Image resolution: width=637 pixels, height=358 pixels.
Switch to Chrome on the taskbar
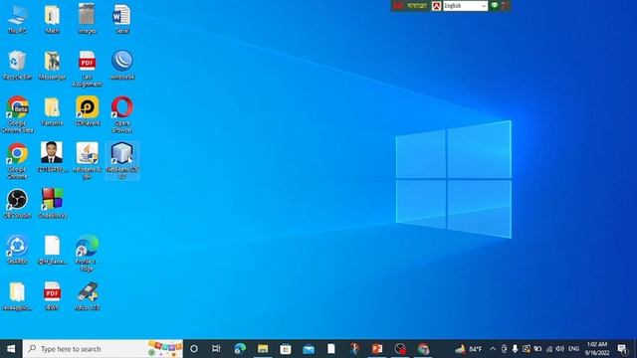coord(423,349)
